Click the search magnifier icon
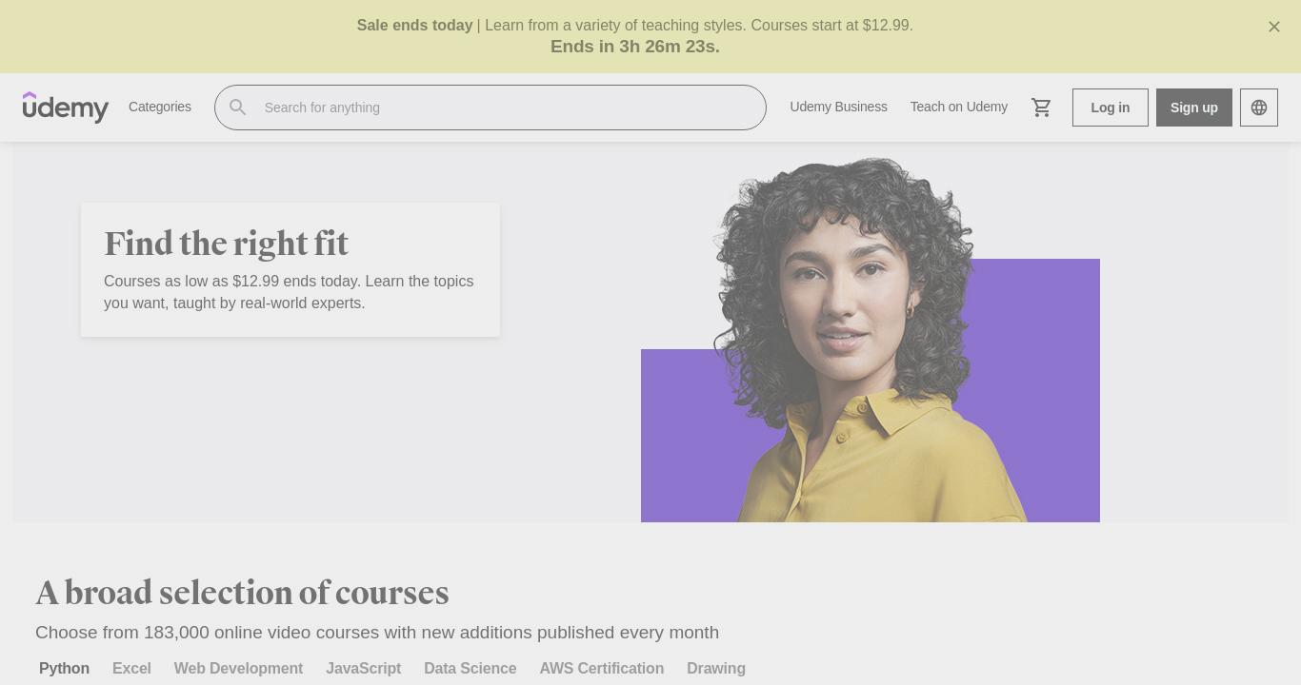1301x685 pixels. pyautogui.click(x=238, y=108)
